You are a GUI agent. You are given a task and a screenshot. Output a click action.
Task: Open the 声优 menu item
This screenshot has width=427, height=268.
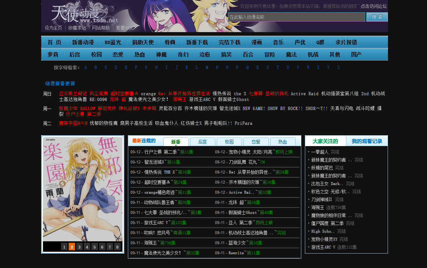(x=300, y=43)
